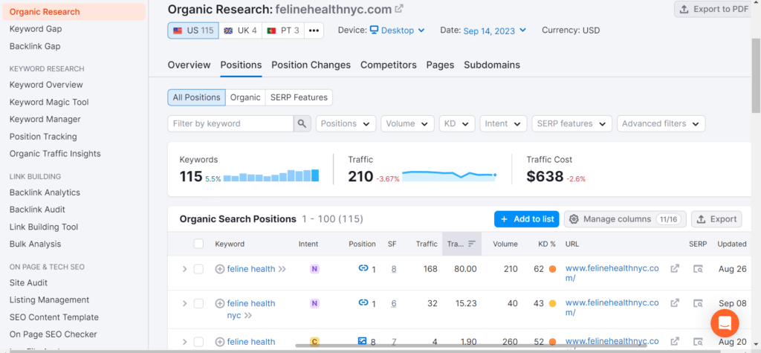Click the KD orange dot for value 62
Screen dimensions: 761x353
(552, 269)
